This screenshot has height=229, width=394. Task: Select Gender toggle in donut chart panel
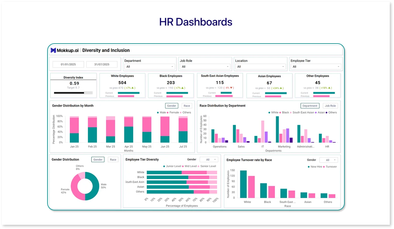coord(98,160)
